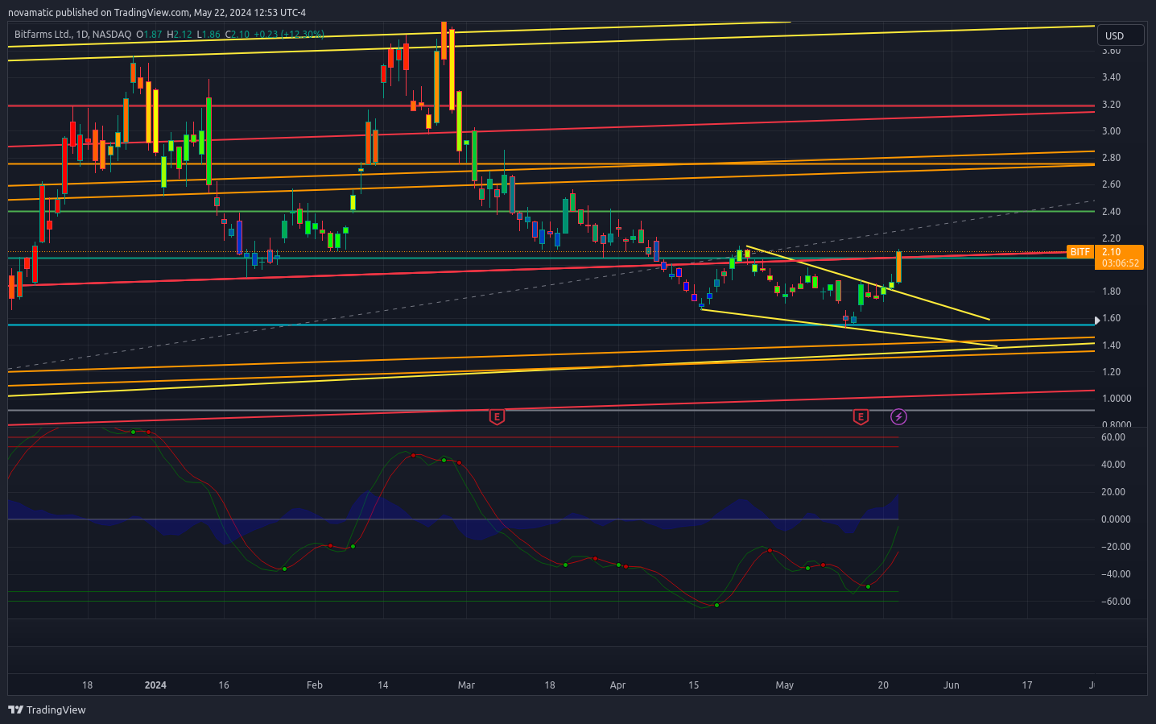Click the 60.00 indicator scale label

(1113, 437)
